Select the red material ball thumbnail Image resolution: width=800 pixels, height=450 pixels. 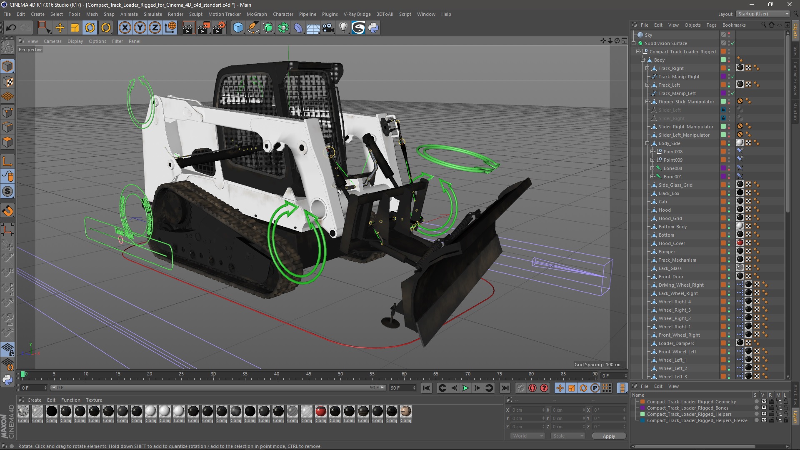pyautogui.click(x=320, y=412)
